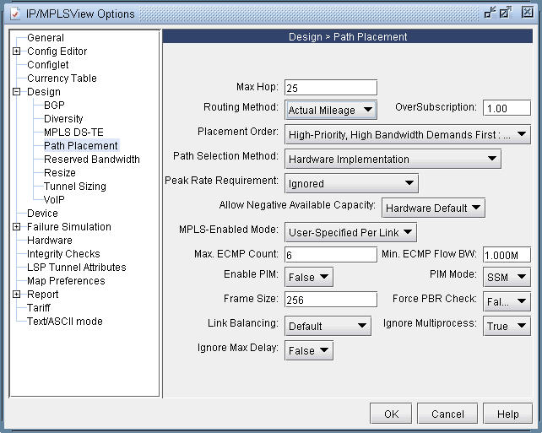This screenshot has height=433, width=542.
Task: Open the Routing Method dropdown
Action: (330, 110)
